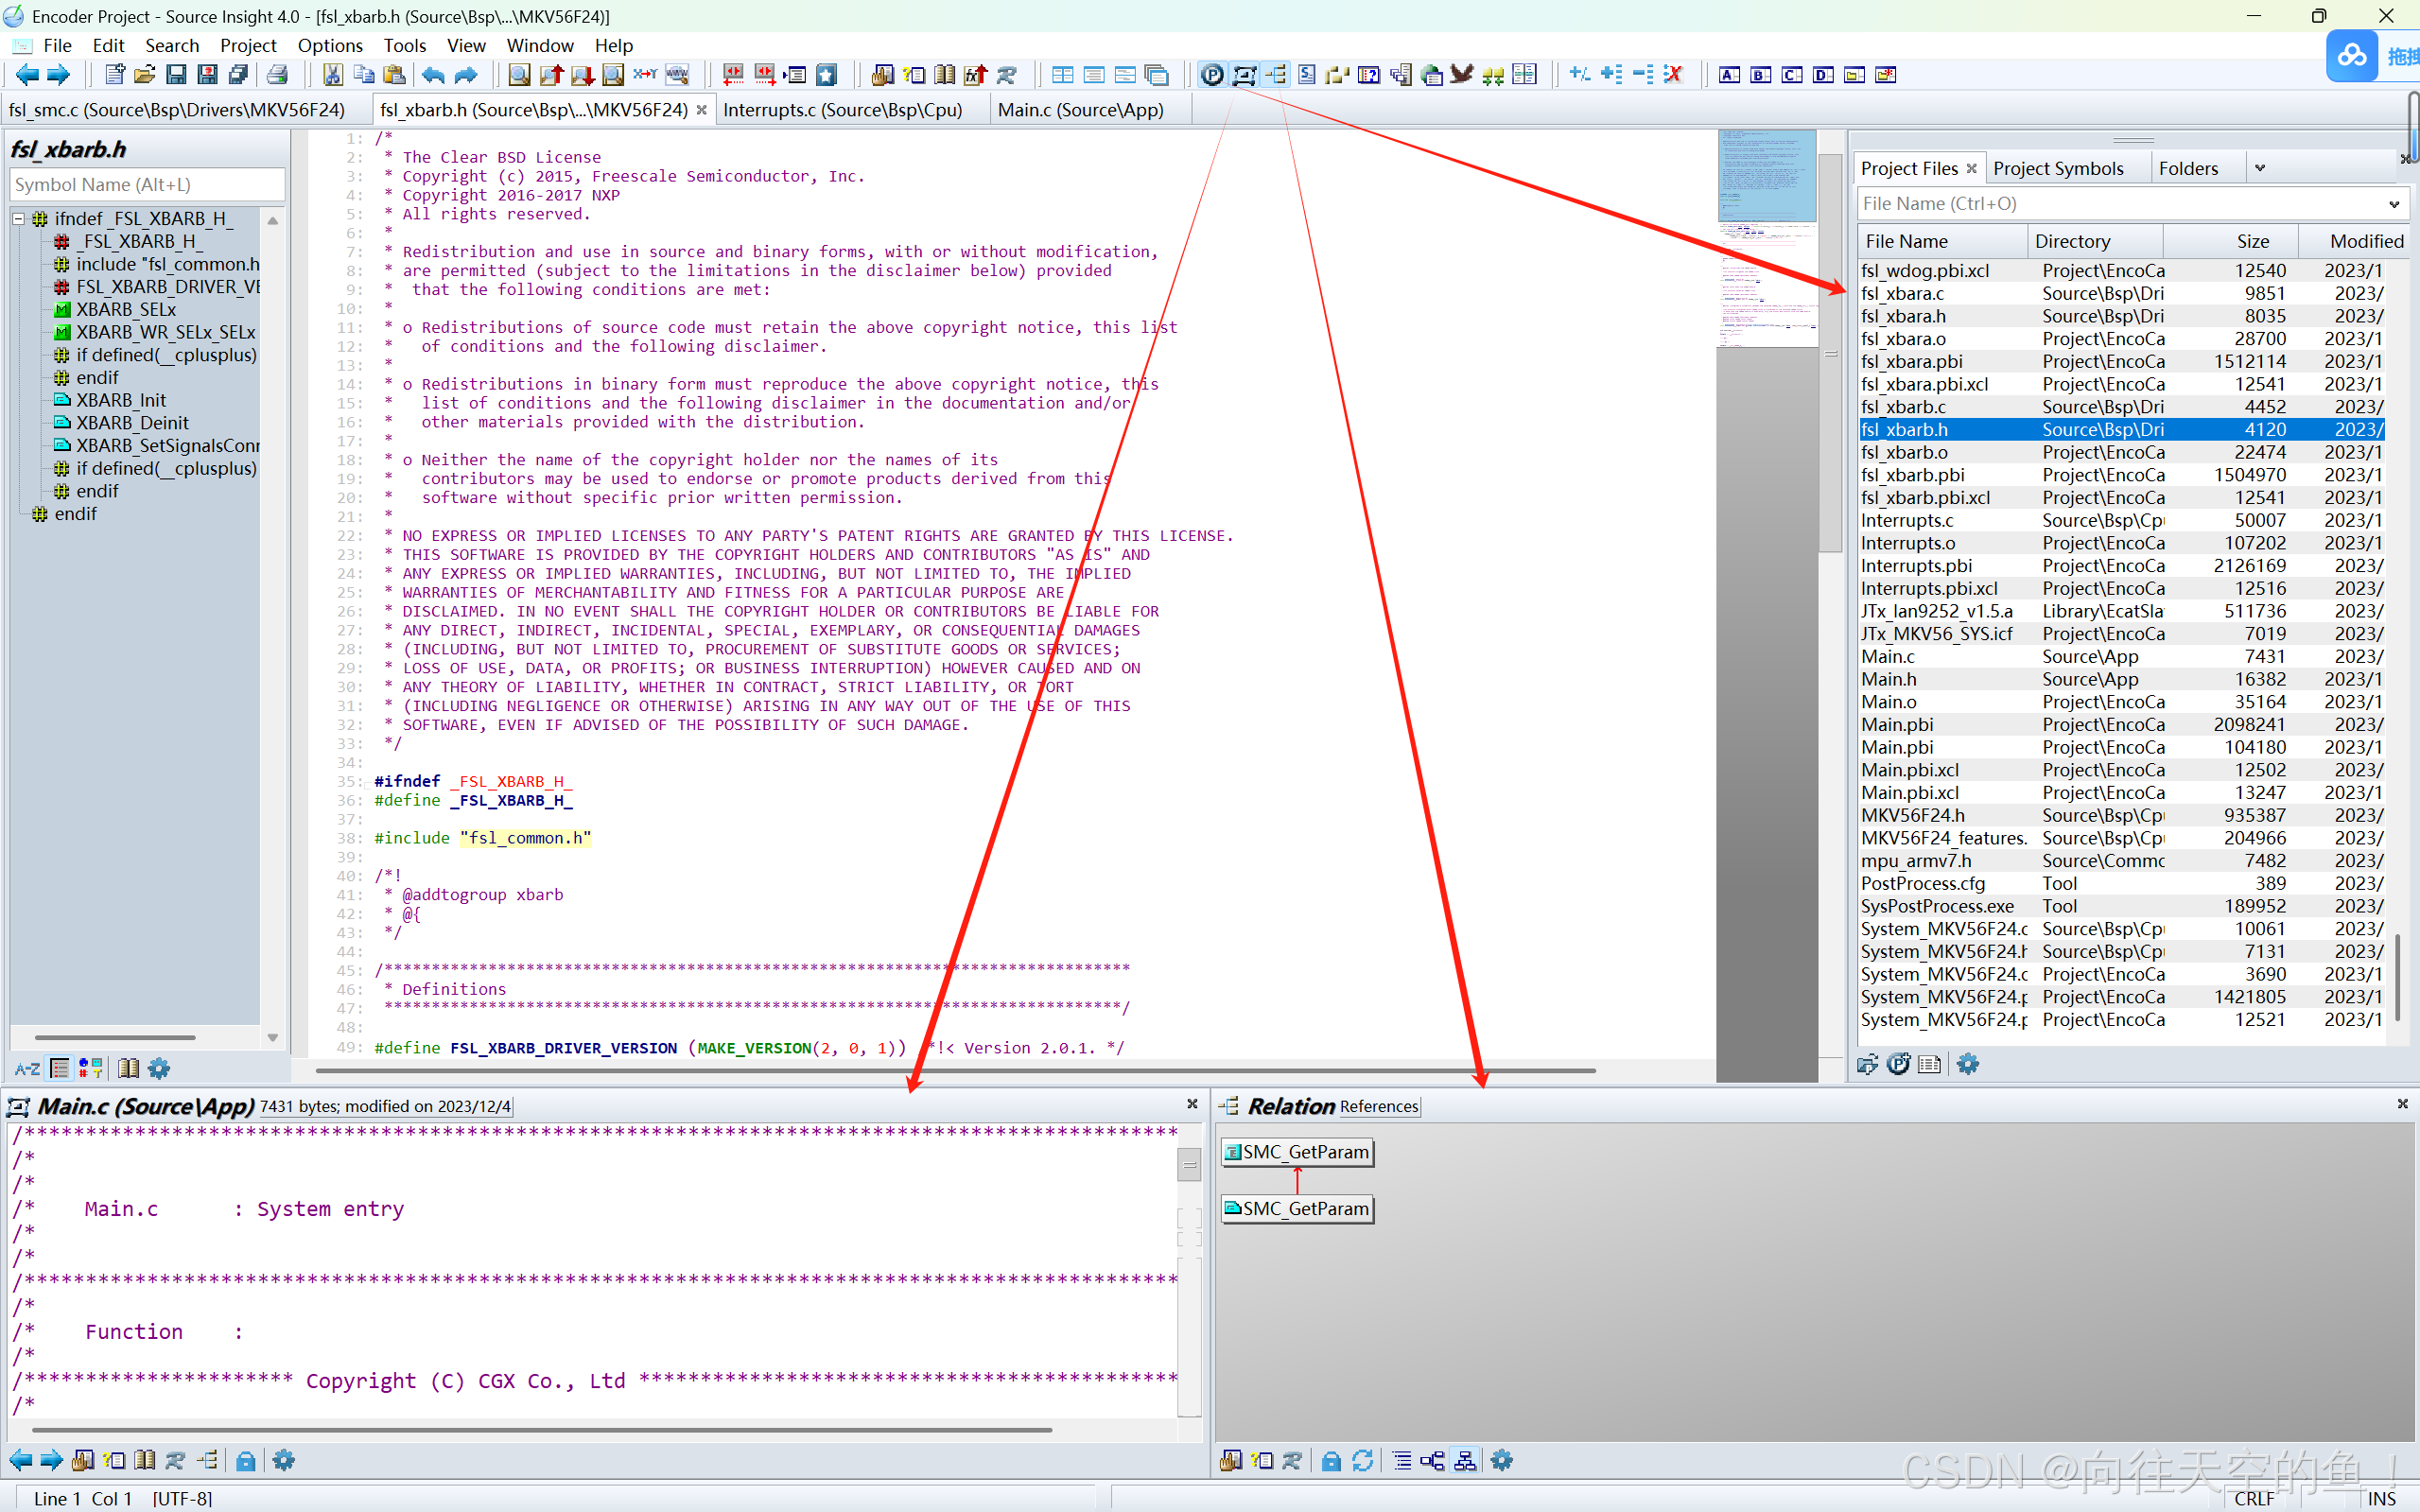This screenshot has height=1512, width=2420.
Task: Click the red X clear-outline toolbar icon
Action: click(x=1673, y=75)
